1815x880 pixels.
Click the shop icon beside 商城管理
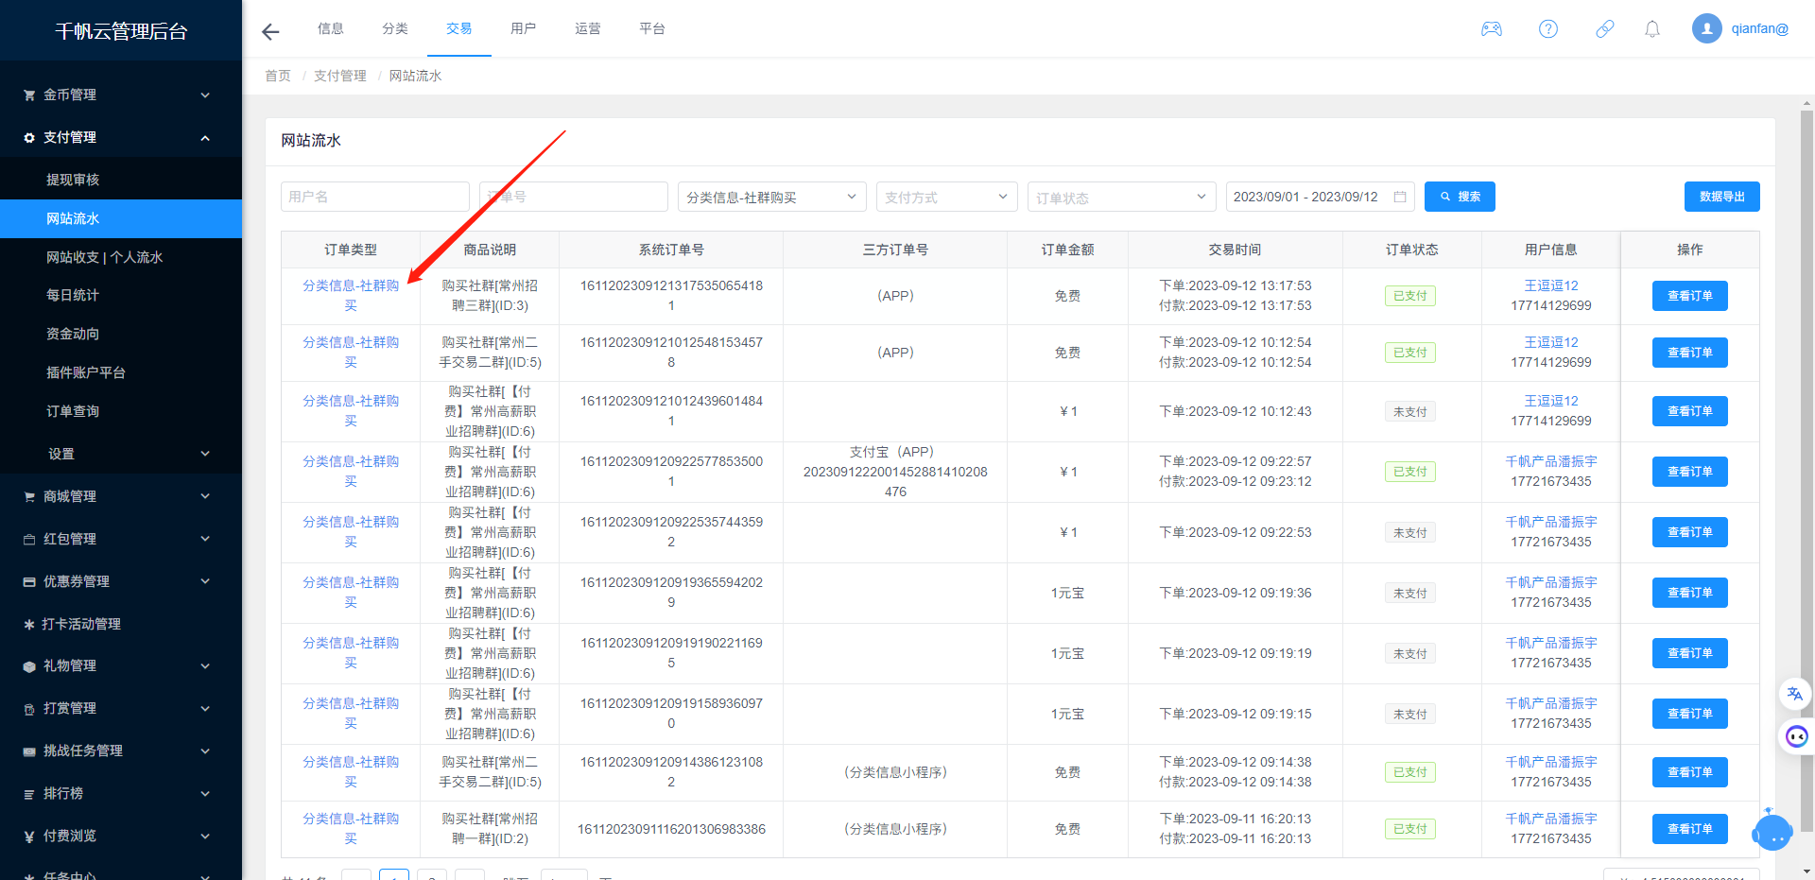[x=29, y=496]
